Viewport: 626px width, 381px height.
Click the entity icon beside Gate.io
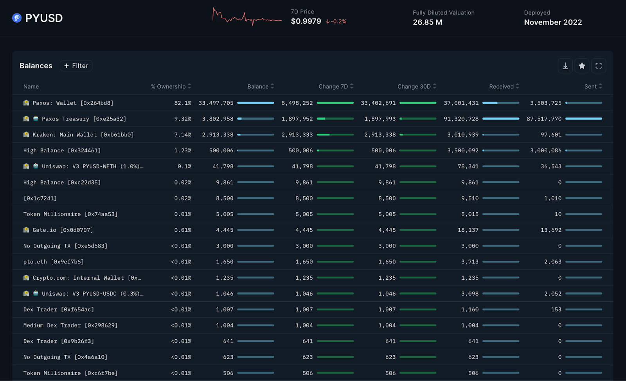pyautogui.click(x=26, y=230)
